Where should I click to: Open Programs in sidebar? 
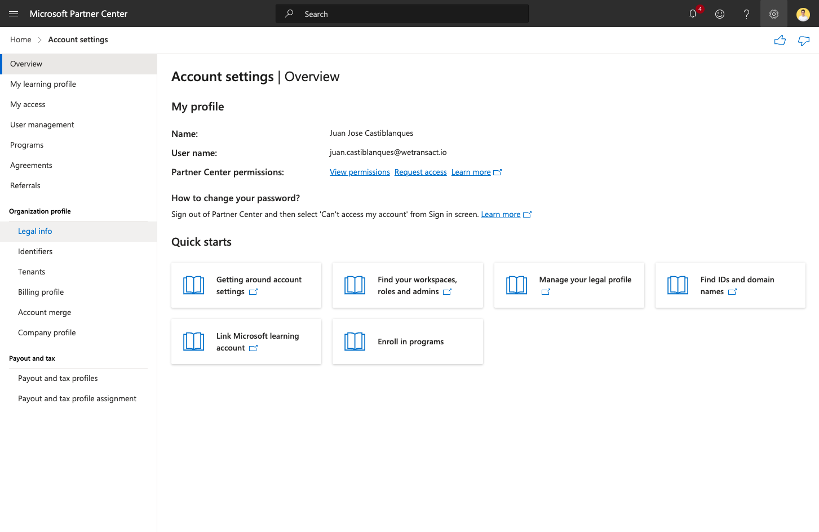pyautogui.click(x=78, y=145)
